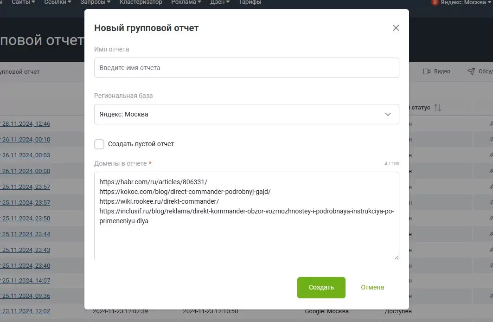Close the new group report dialog
Screen dimensions: 493x322
396,28
